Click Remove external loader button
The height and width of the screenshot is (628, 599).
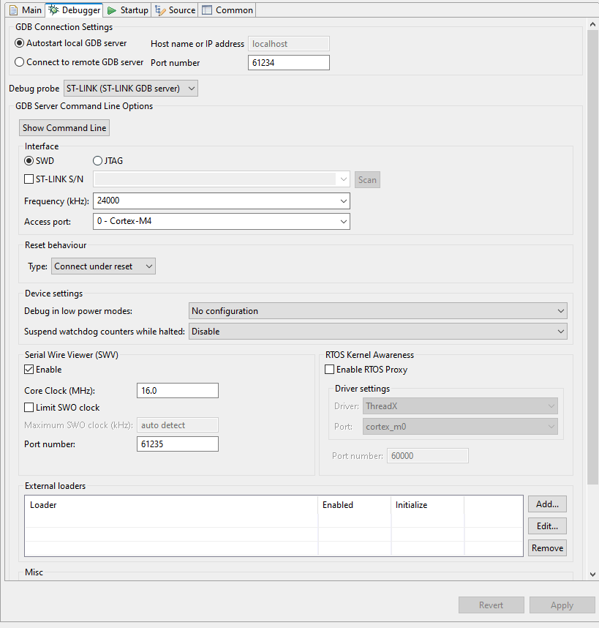(x=547, y=548)
